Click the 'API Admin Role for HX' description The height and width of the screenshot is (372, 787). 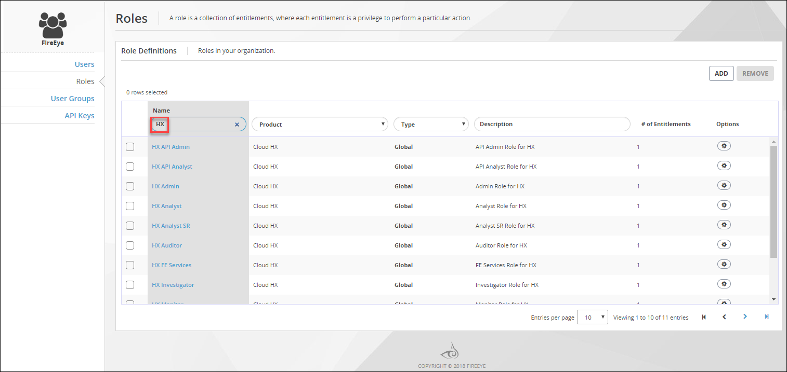[505, 147]
